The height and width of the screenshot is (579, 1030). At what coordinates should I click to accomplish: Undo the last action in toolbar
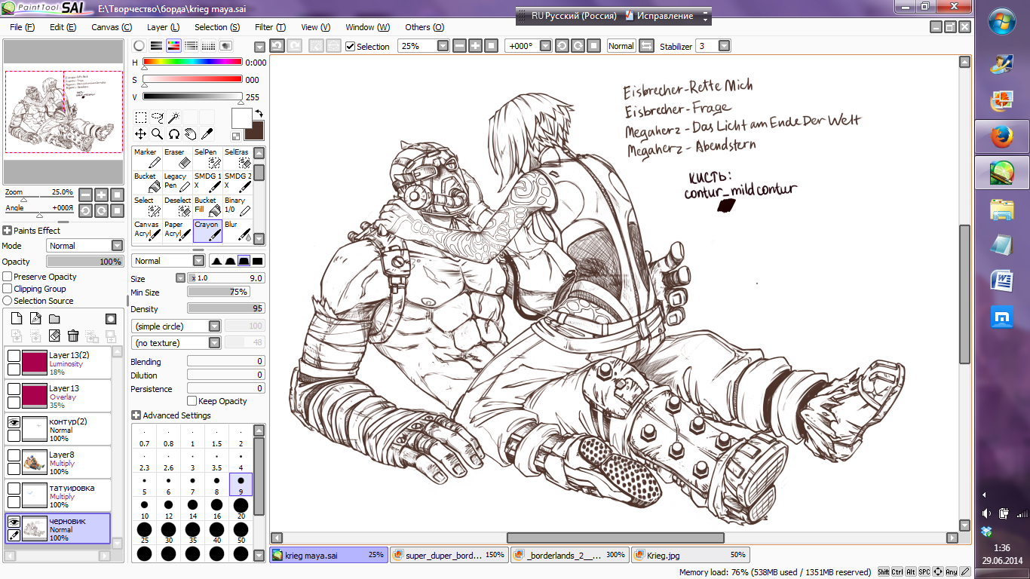[x=277, y=46]
